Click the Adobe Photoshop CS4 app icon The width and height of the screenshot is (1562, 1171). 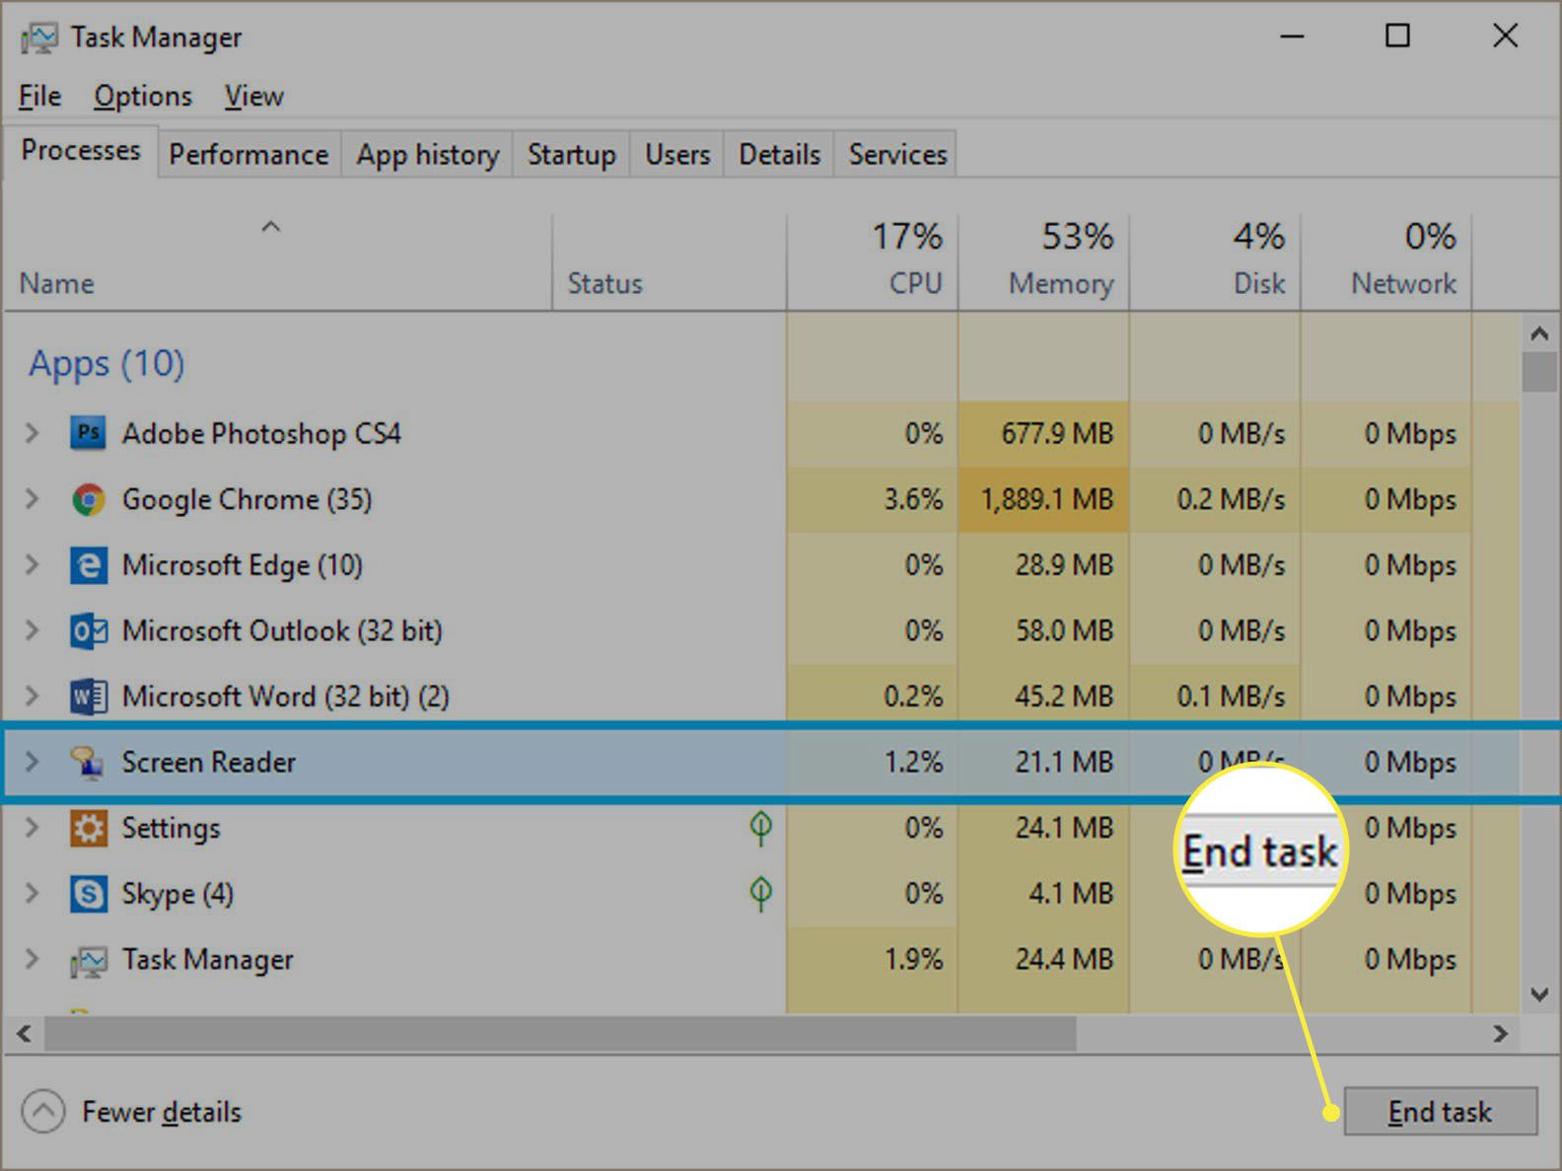[88, 433]
